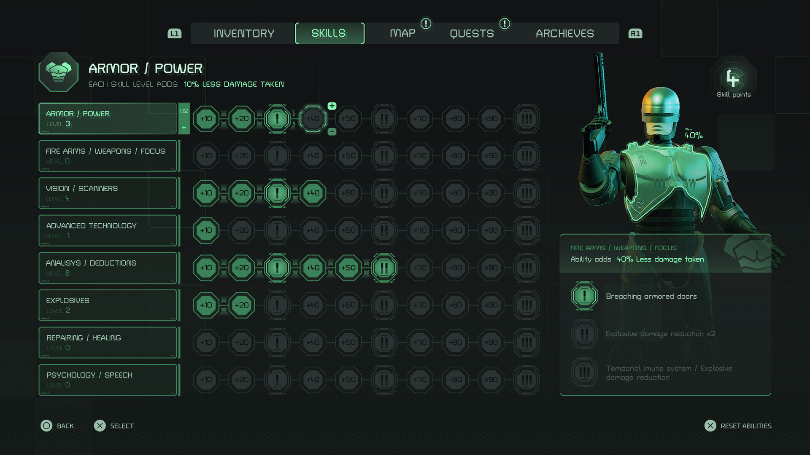Screen dimensions: 810x455
Task: Click the plus icon above Armor +40 node
Action: (x=332, y=106)
